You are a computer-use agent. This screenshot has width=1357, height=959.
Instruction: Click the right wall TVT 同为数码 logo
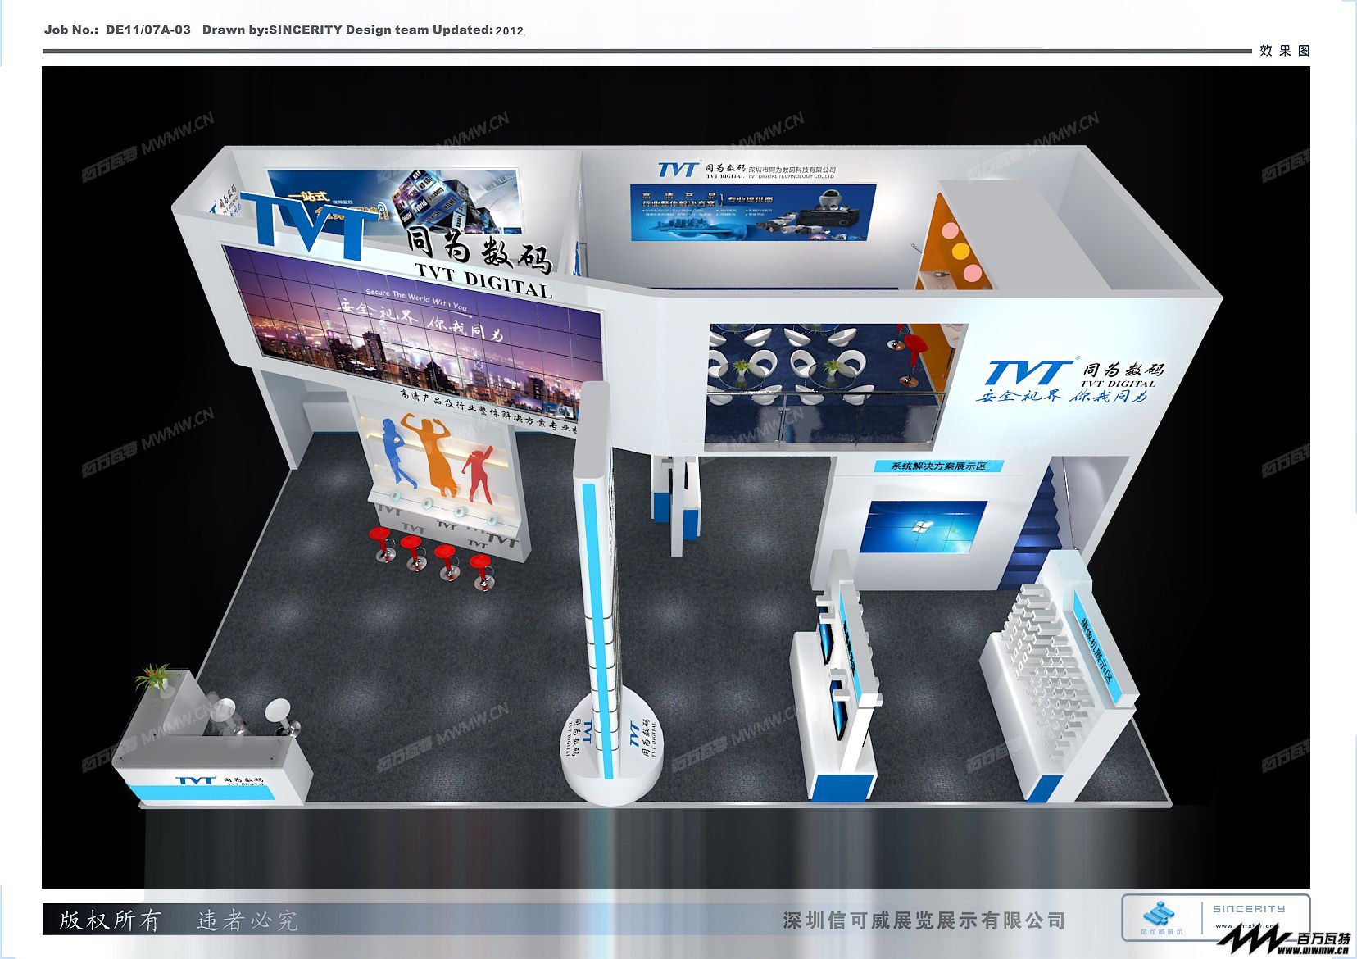click(x=1073, y=372)
